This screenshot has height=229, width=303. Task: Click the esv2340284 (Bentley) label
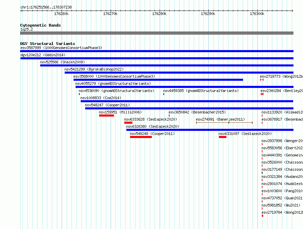click(x=282, y=91)
